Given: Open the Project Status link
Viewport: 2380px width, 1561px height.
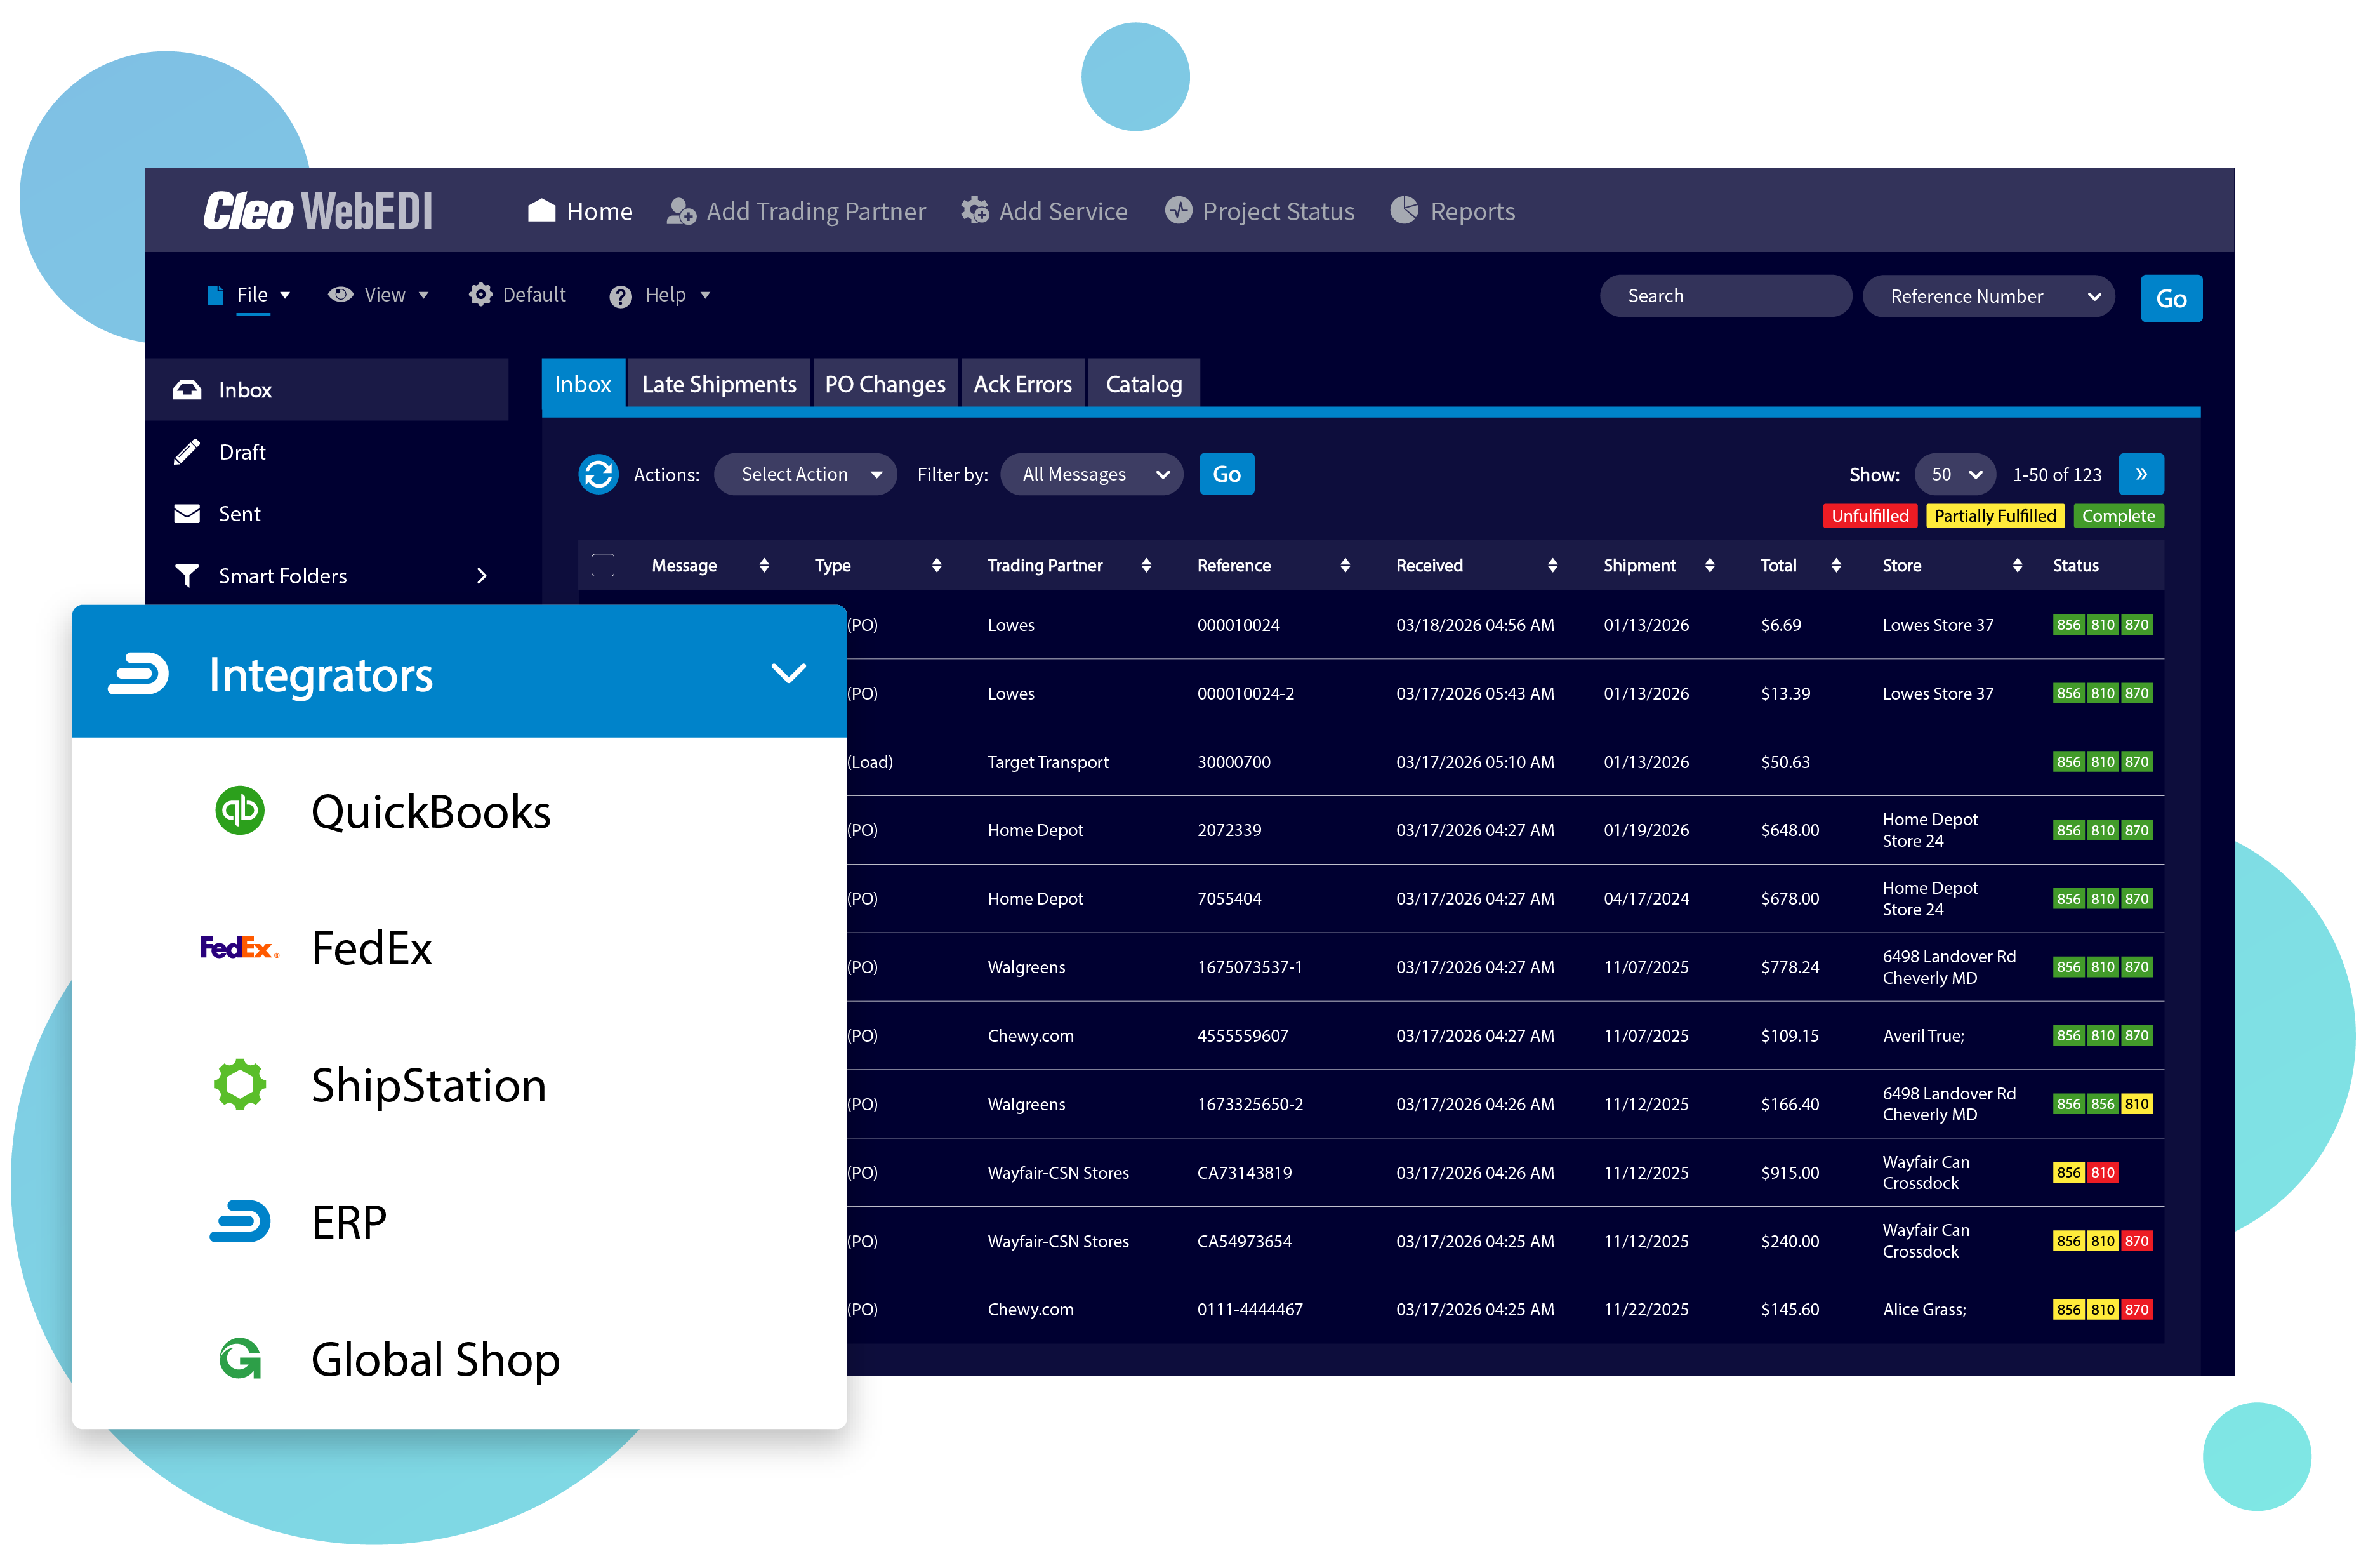Looking at the screenshot, I should [x=1260, y=211].
